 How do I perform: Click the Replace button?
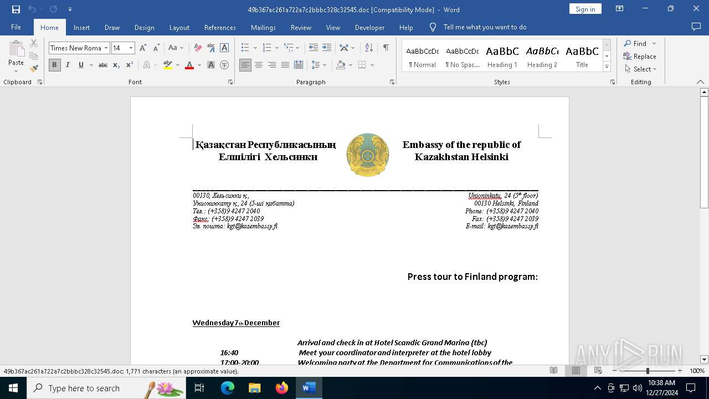[640, 56]
